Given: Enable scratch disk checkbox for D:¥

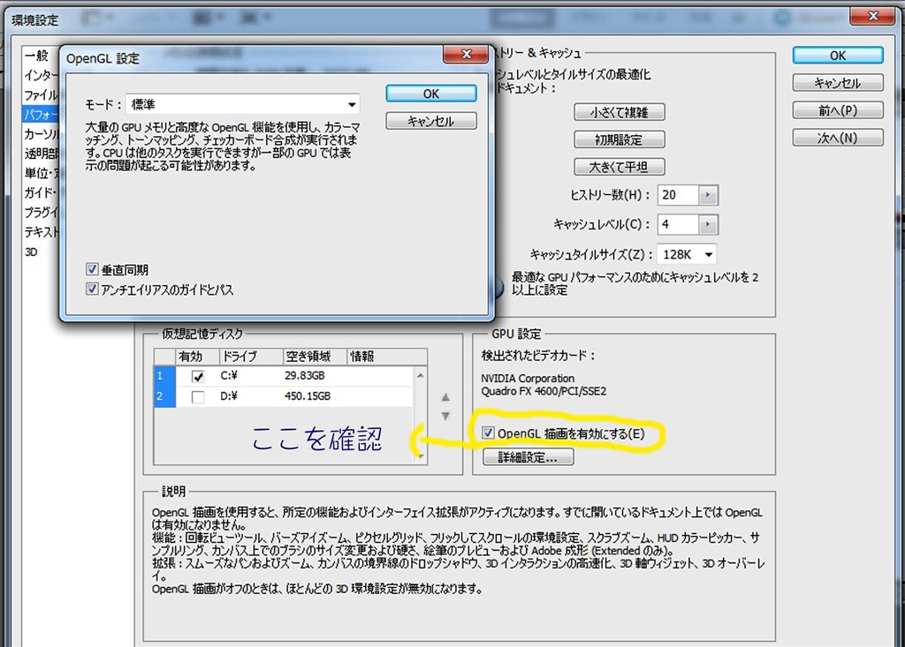Looking at the screenshot, I should click(198, 396).
